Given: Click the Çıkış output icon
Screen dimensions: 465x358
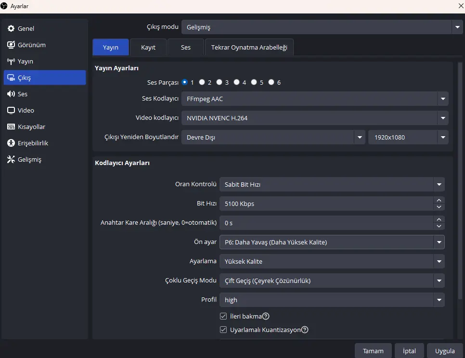Looking at the screenshot, I should tap(11, 77).
